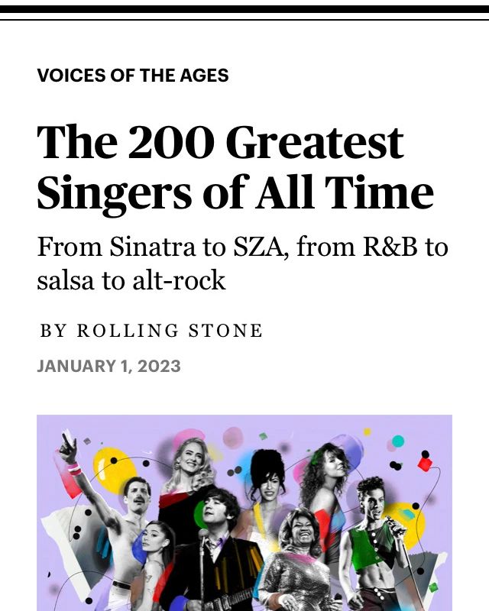Click the thick black rule at page top
The height and width of the screenshot is (611, 489).
(244, 9)
